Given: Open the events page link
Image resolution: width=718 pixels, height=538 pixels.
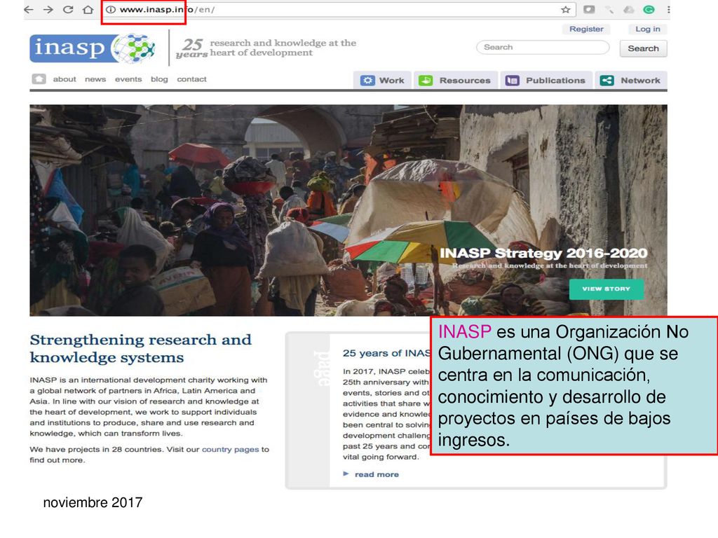Looking at the screenshot, I should pos(128,79).
